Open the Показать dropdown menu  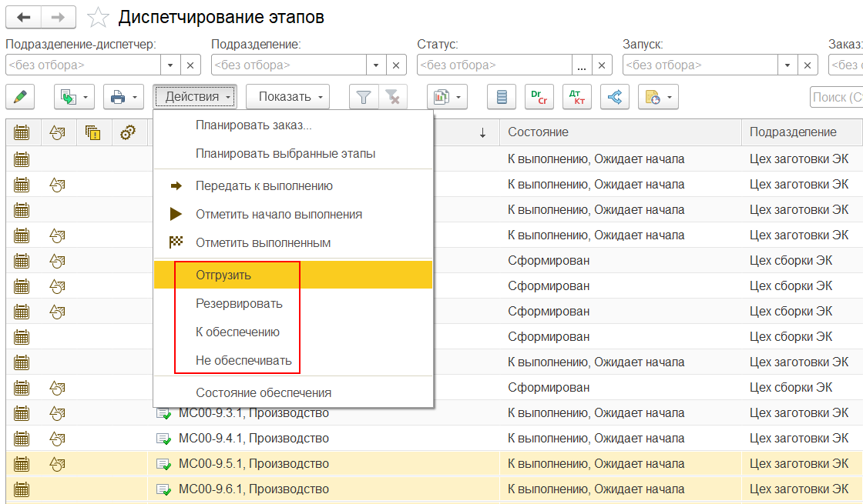tap(287, 97)
